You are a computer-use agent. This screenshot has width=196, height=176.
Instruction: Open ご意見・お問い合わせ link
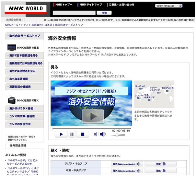pos(122,4)
